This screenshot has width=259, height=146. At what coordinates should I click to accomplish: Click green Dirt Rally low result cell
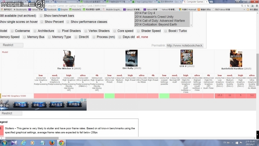[109, 96]
